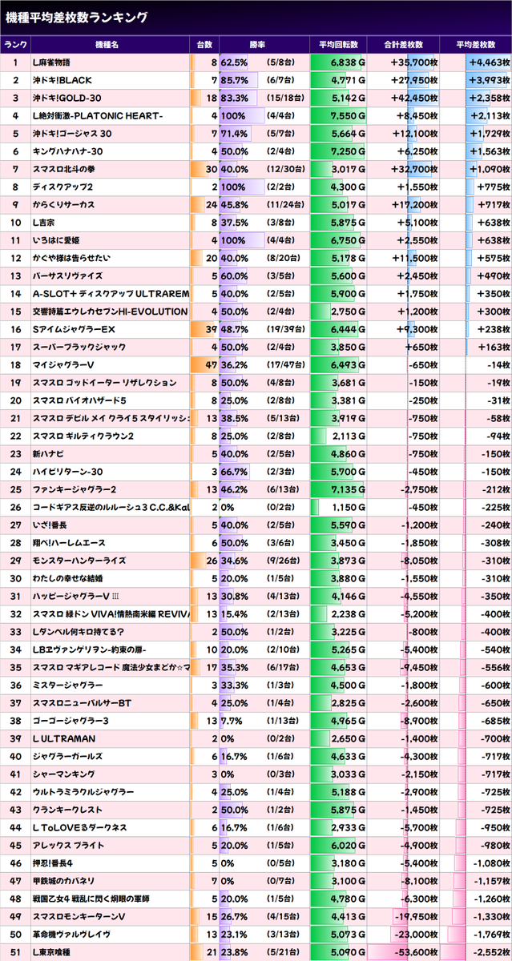Select the 沖ドキ!BLACK machine name
The width and height of the screenshot is (512, 961).
pyautogui.click(x=62, y=79)
